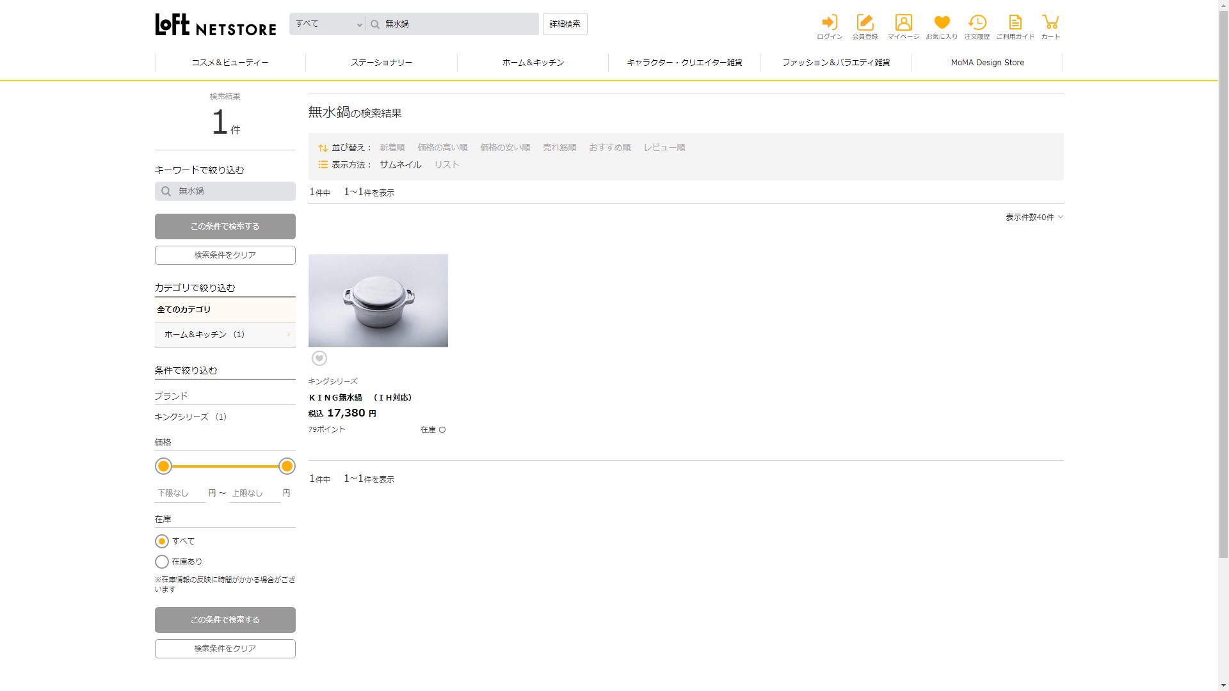Open the ステーショナリー menu

click(382, 63)
